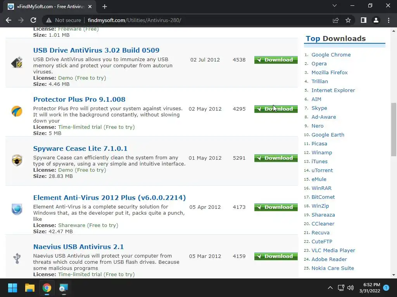The image size is (397, 297).
Task: Select the FindMySoft.com browser tab
Action: (49, 7)
